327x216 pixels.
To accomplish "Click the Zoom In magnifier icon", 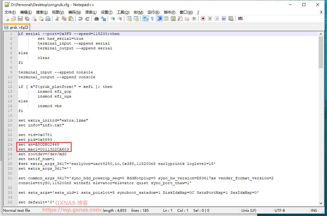I will click(x=113, y=19).
